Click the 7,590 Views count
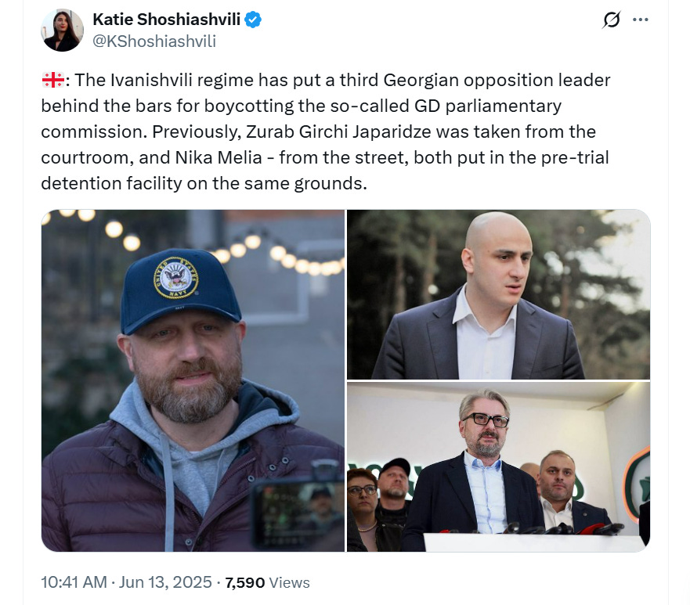Image resolution: width=690 pixels, height=605 pixels. click(268, 582)
